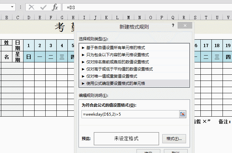
Task: Open the Name Box dropdown arrow
Action: 12,7
